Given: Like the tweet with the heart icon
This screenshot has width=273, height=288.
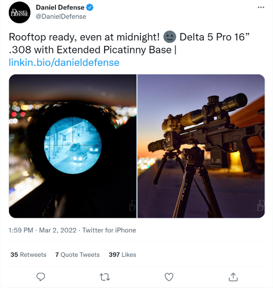Looking at the screenshot, I should coord(169,277).
